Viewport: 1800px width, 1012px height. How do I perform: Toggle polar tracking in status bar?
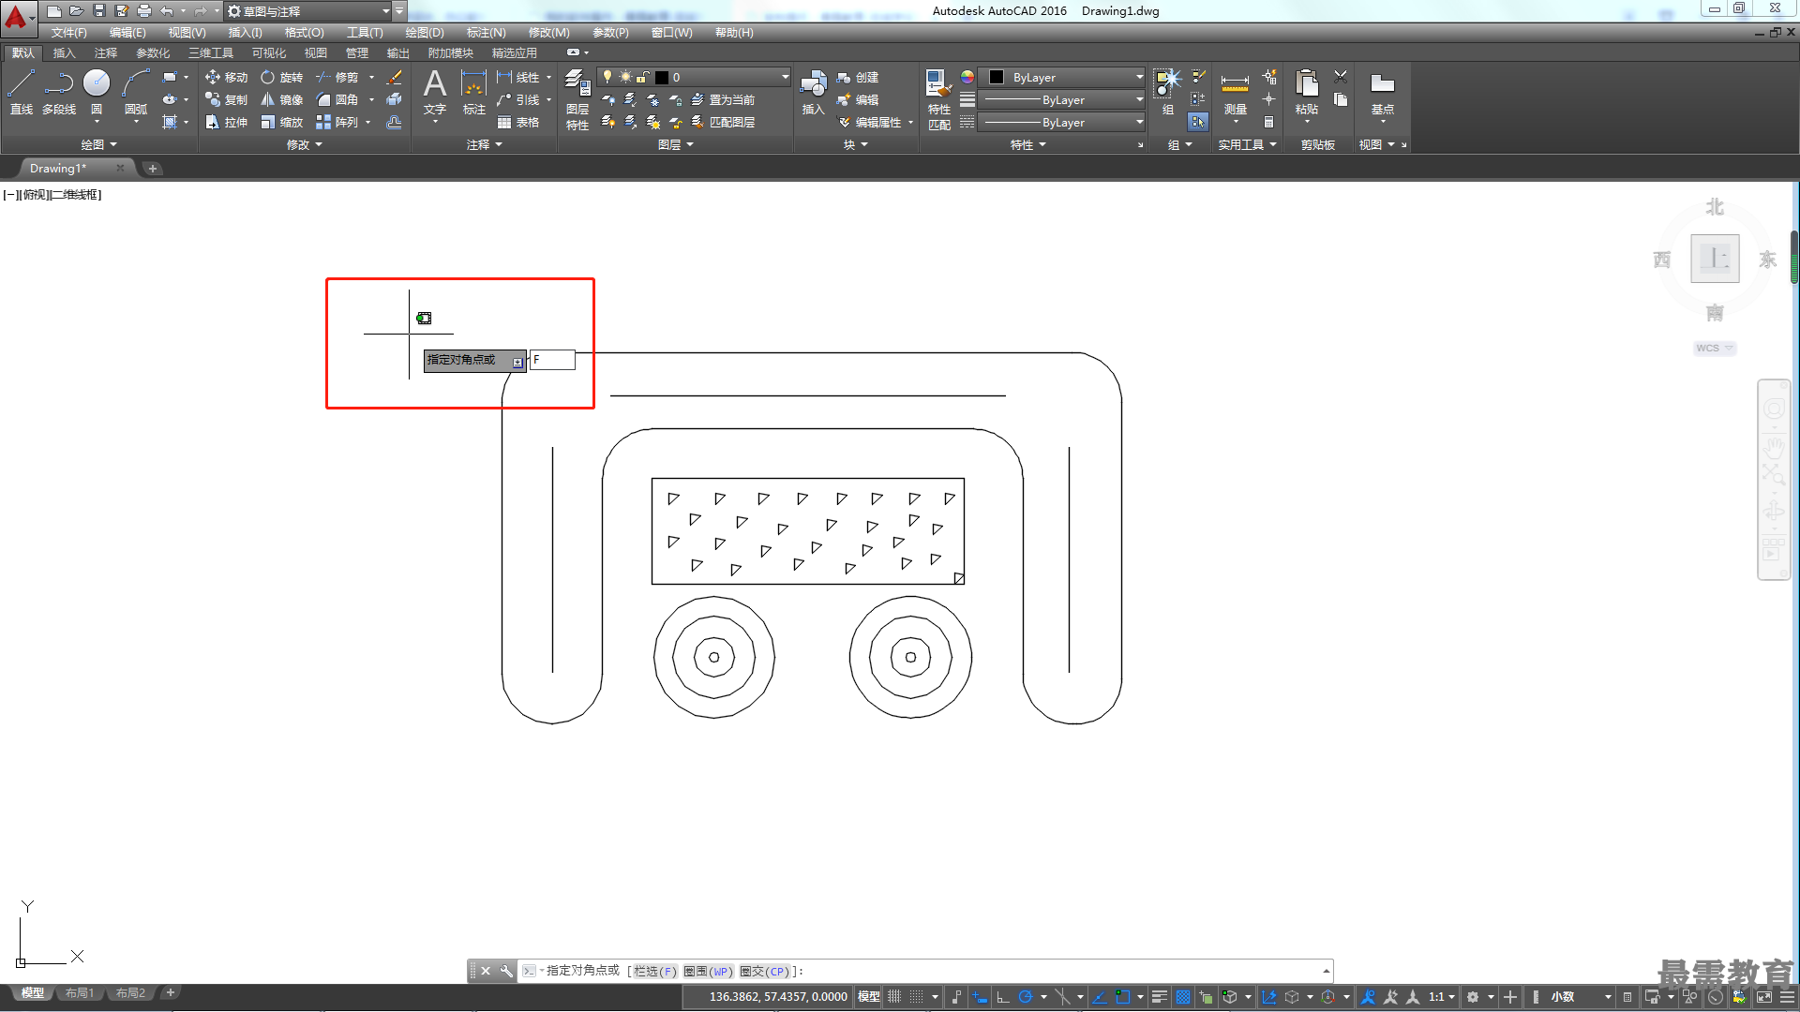coord(1025,997)
